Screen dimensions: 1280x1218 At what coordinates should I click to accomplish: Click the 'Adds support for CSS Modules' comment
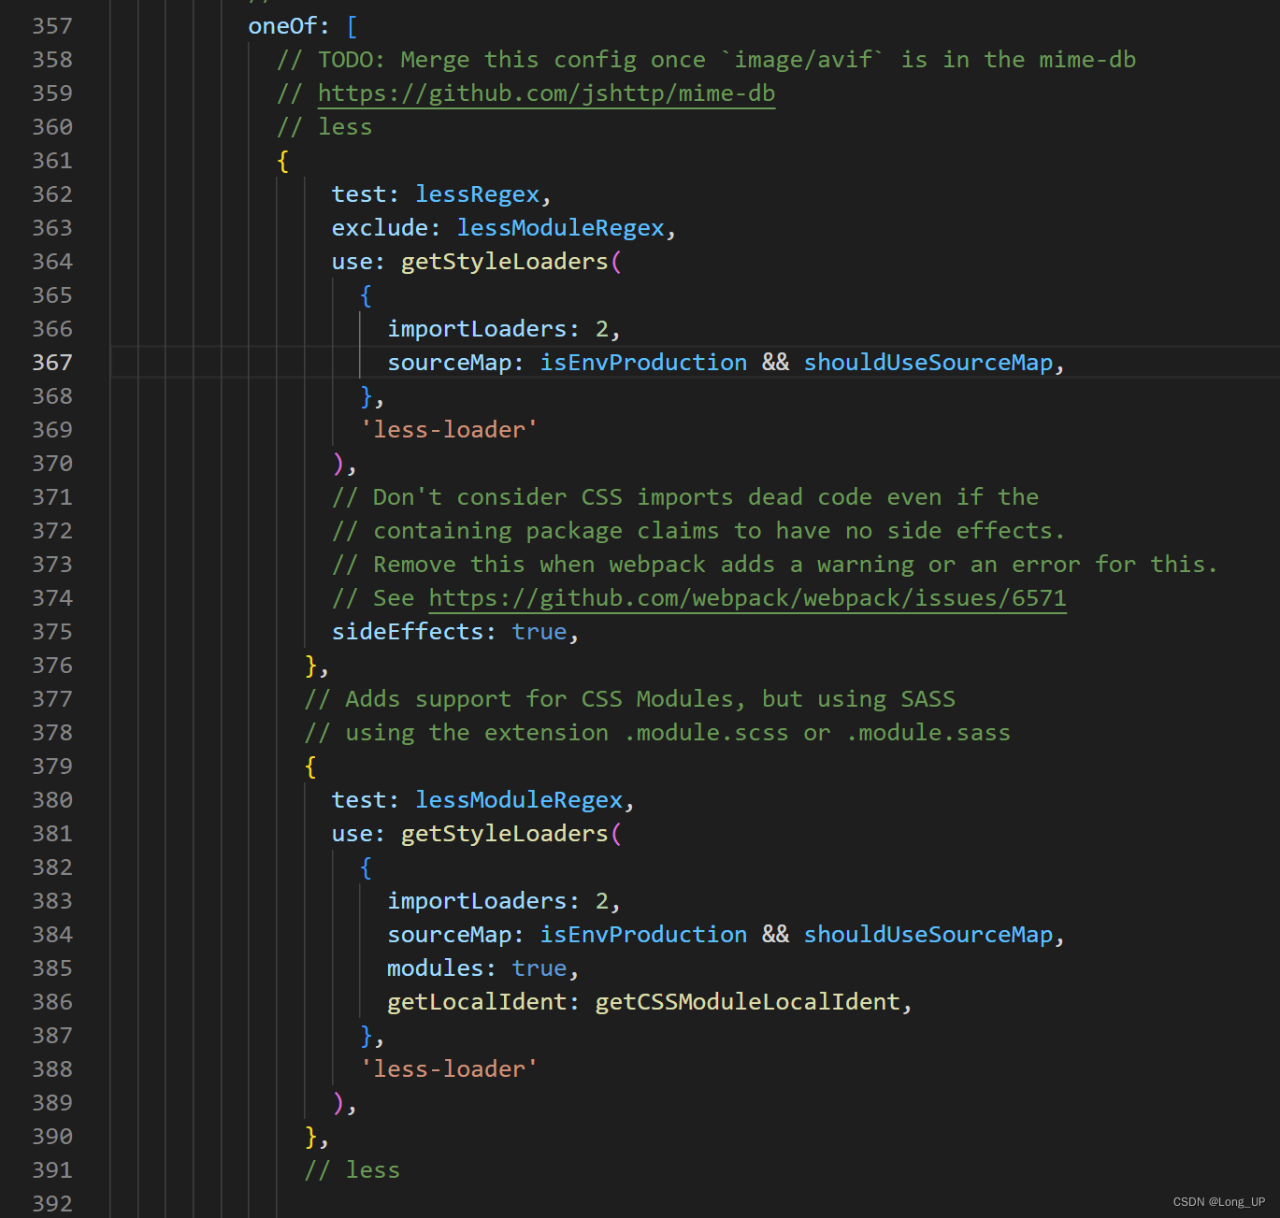[630, 699]
